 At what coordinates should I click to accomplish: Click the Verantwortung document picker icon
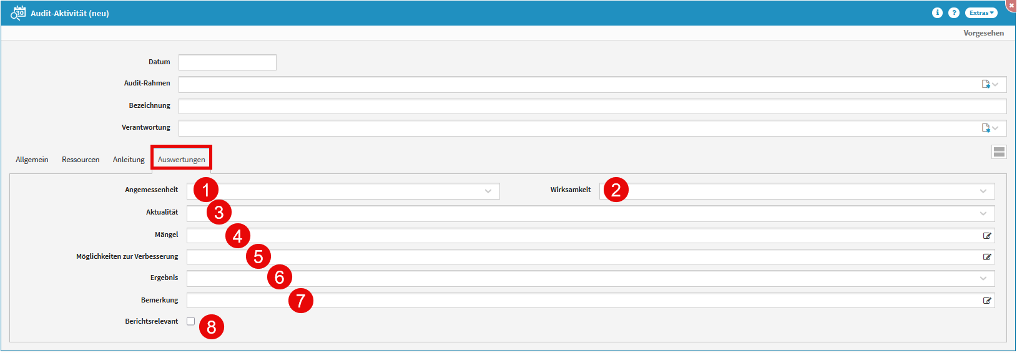coord(986,128)
